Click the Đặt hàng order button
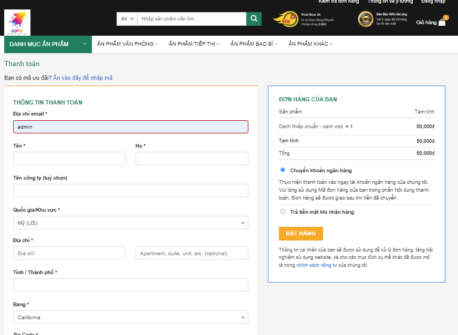Screen dimensions: 458x335 point(300,233)
